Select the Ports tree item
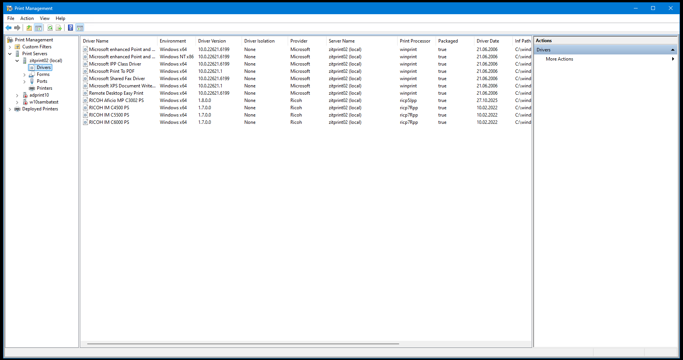Viewport: 683px width, 360px height. click(x=42, y=81)
